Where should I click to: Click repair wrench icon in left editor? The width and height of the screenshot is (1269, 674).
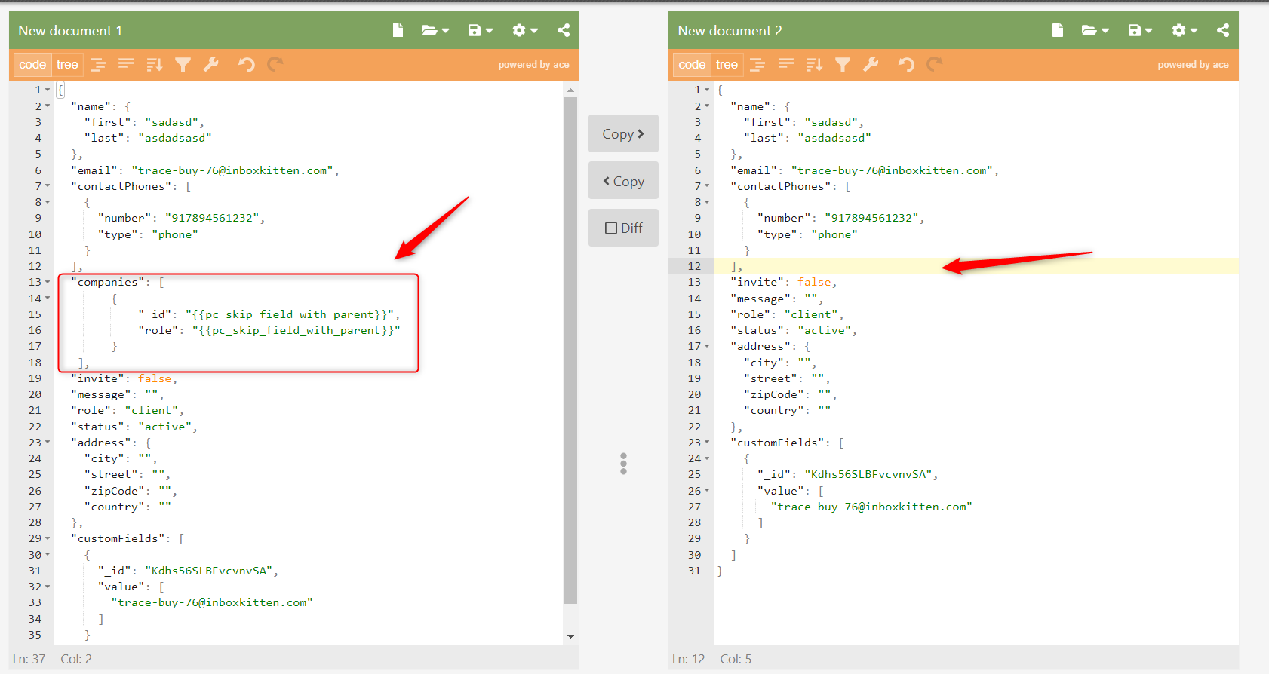click(x=211, y=64)
